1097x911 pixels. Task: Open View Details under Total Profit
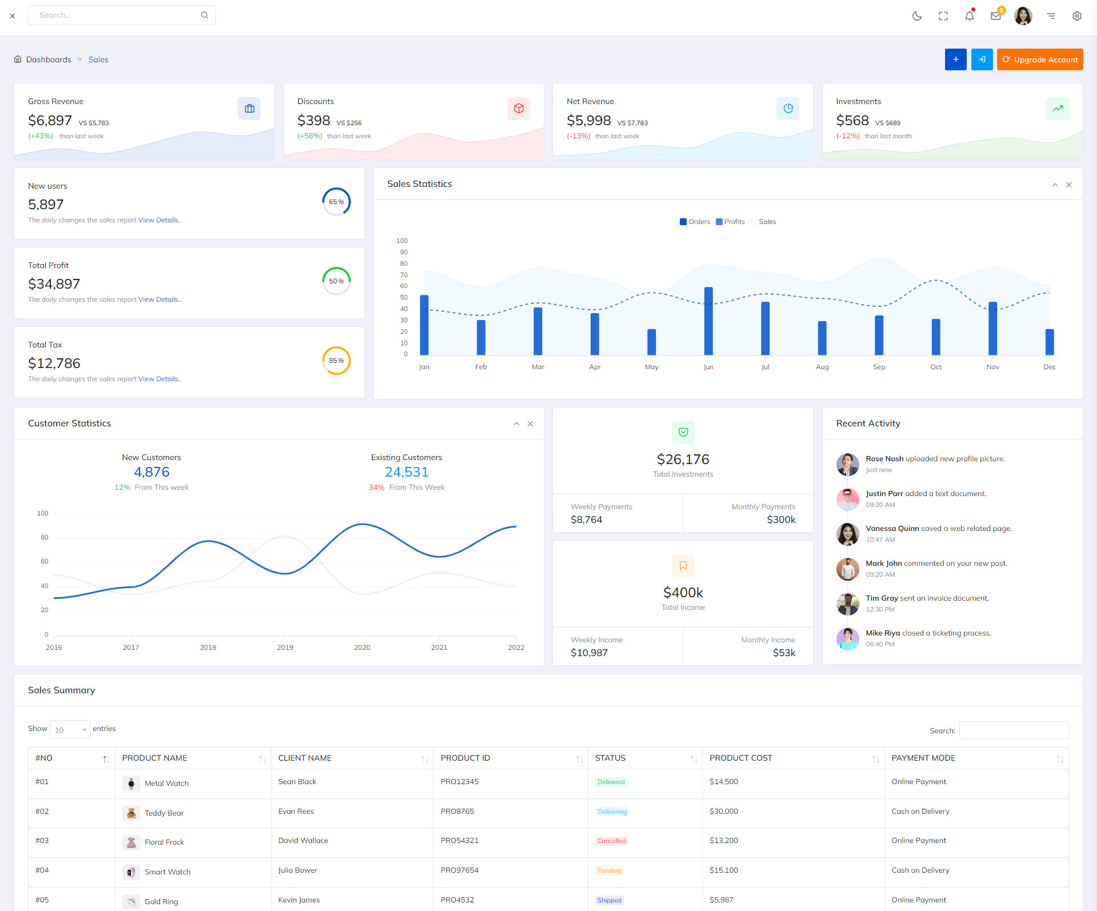coord(159,299)
